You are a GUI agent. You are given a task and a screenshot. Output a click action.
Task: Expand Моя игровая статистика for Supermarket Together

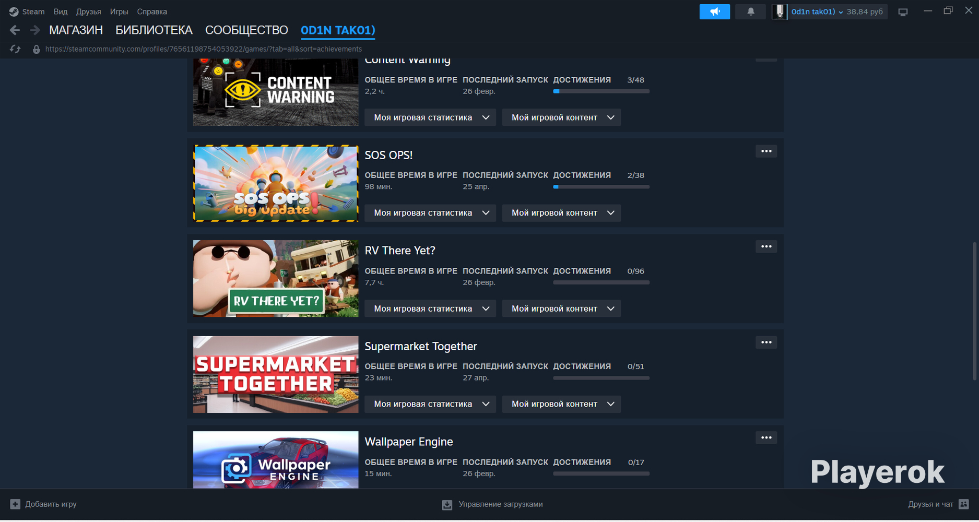click(x=430, y=404)
